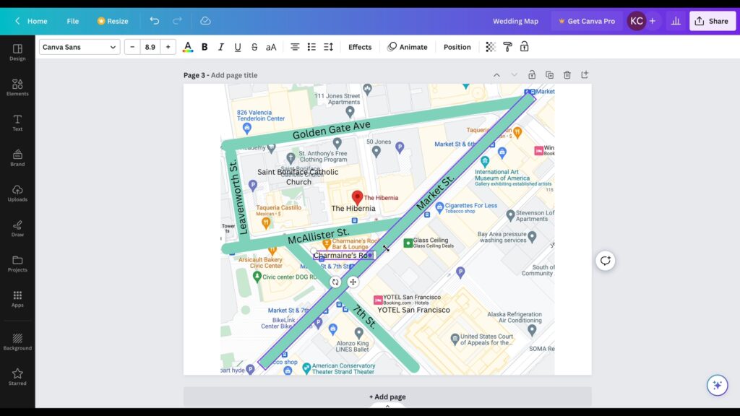Open Canva Assistant sparkle button

click(x=718, y=386)
